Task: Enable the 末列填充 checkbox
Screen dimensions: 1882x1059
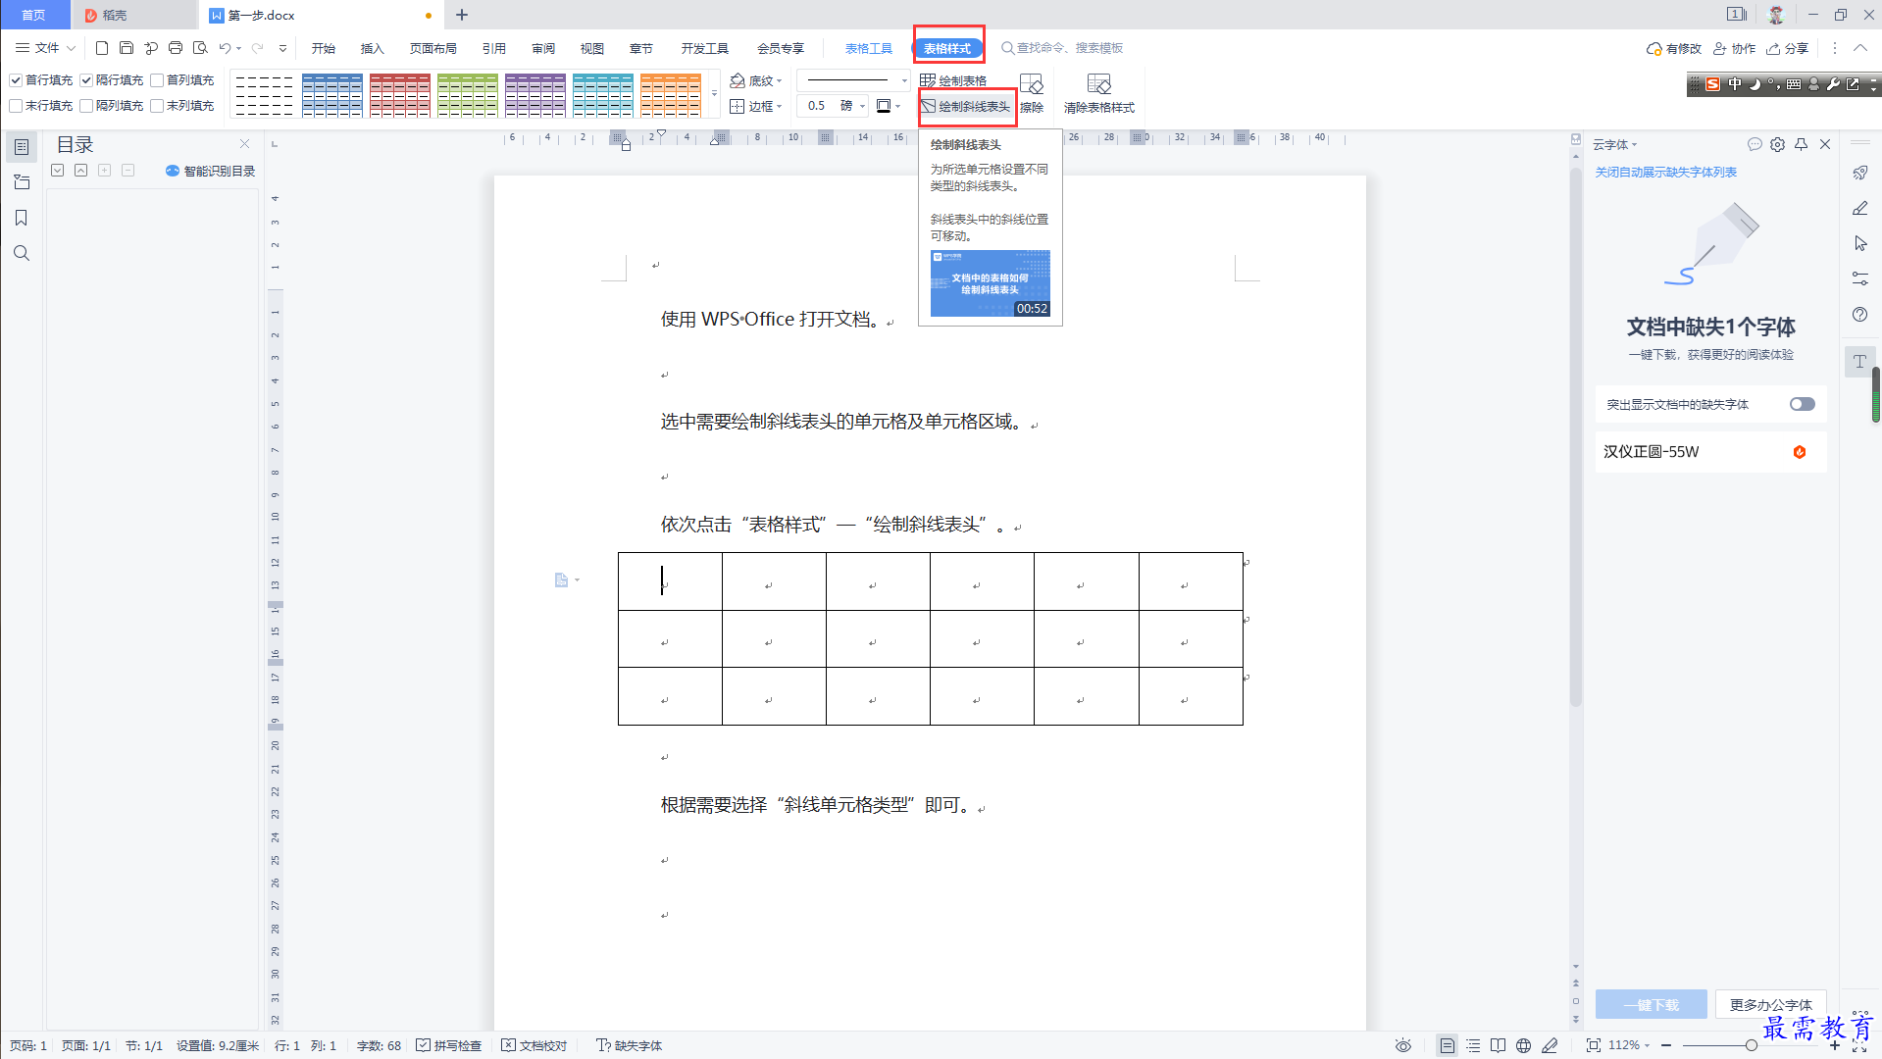Action: tap(157, 106)
